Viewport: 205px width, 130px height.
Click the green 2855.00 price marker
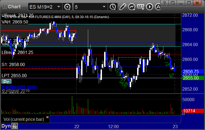[193, 78]
